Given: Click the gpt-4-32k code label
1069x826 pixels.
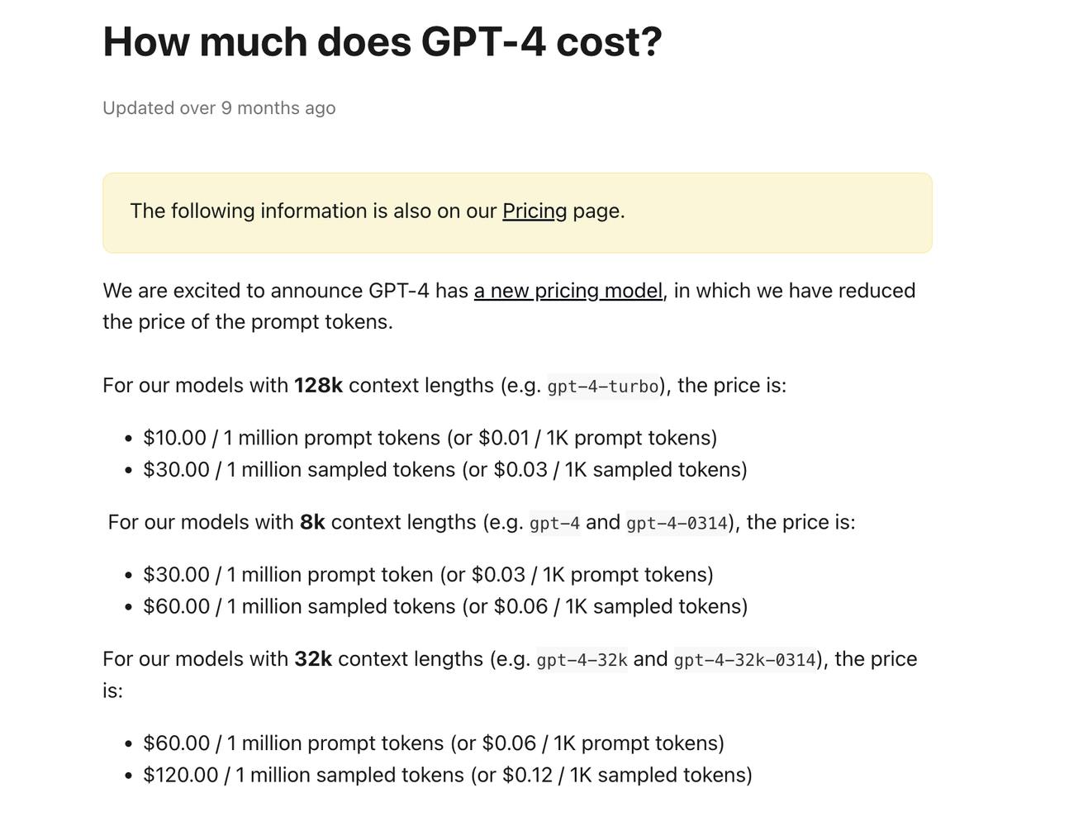Looking at the screenshot, I should pos(582,660).
